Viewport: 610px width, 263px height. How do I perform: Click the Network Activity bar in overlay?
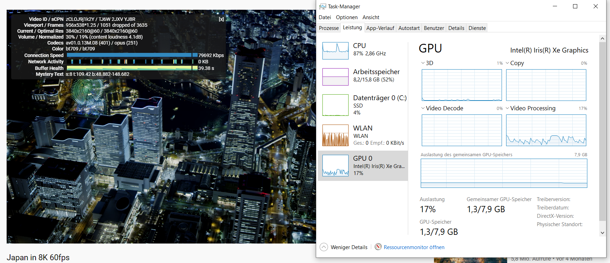pos(132,62)
